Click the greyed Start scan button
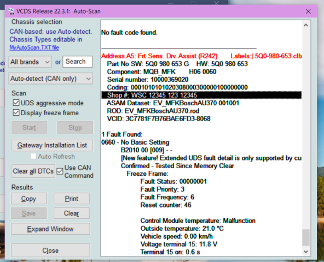 pos(30,128)
